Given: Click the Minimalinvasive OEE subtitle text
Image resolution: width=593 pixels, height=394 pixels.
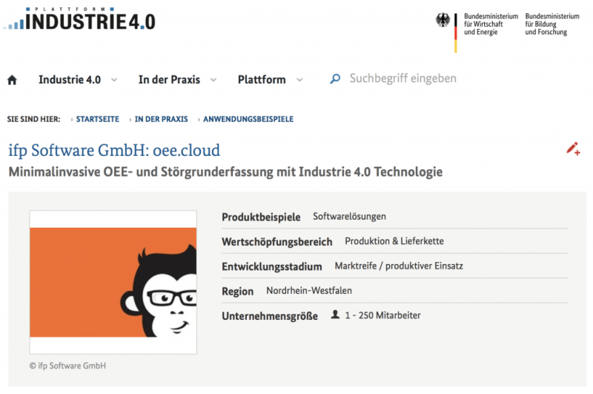Looking at the screenshot, I should [225, 172].
